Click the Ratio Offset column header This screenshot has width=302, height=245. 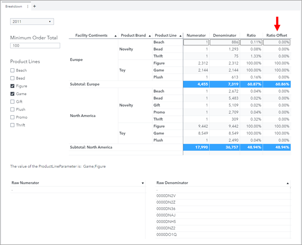point(276,36)
